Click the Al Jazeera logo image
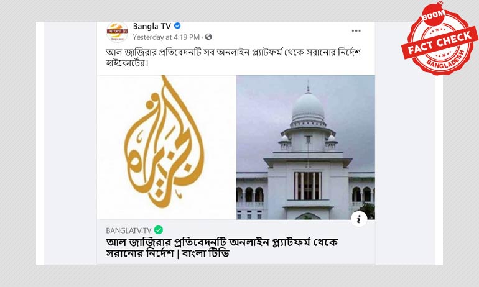Screen dimensions: 479x287 pos(167,147)
